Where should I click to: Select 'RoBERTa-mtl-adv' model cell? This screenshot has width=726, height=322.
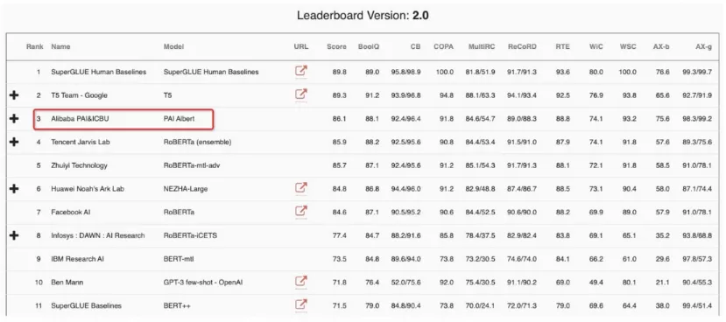coord(192,165)
